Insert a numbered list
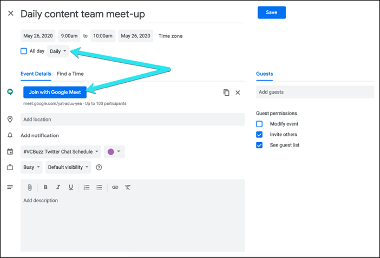The width and height of the screenshot is (380, 258). (x=87, y=187)
